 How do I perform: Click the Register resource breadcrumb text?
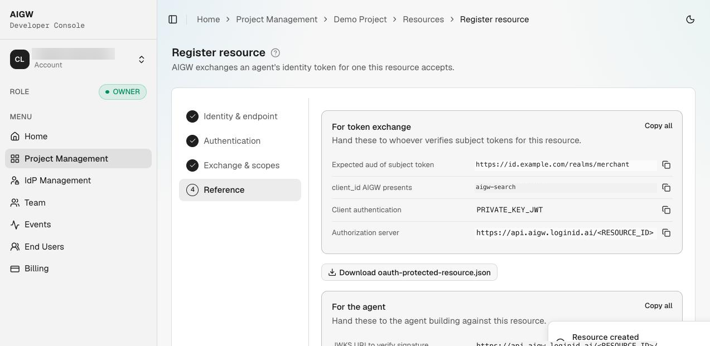tap(494, 20)
